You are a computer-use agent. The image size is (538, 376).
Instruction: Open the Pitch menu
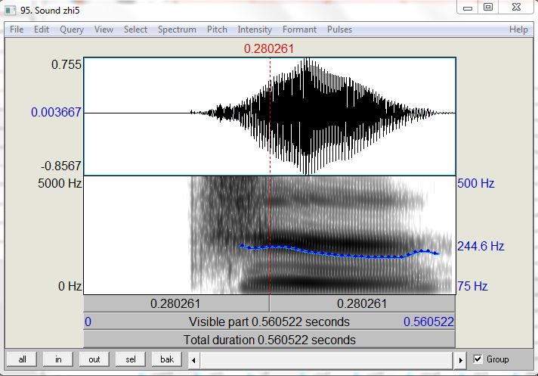pyautogui.click(x=217, y=30)
